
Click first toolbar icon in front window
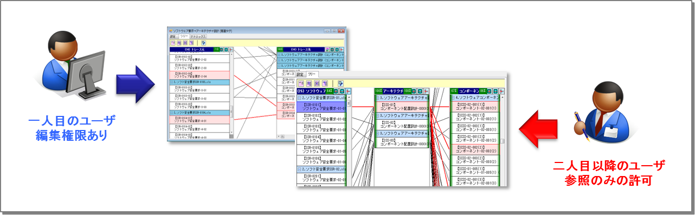(302, 83)
